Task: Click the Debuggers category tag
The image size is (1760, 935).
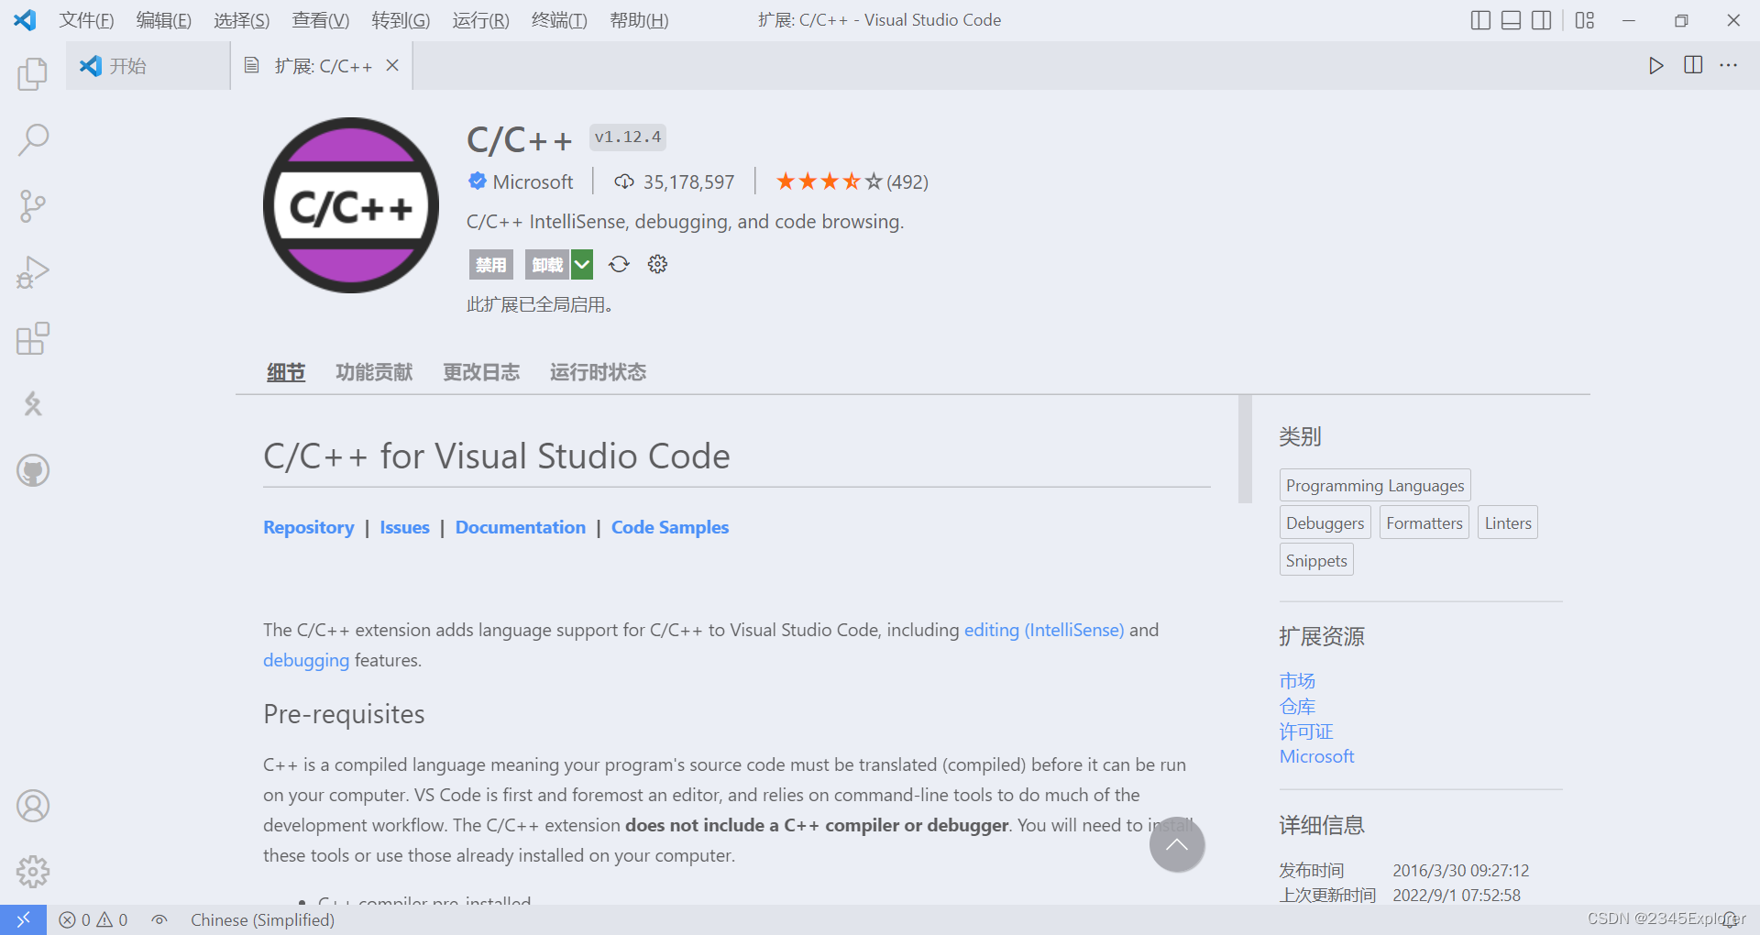Action: click(1325, 522)
